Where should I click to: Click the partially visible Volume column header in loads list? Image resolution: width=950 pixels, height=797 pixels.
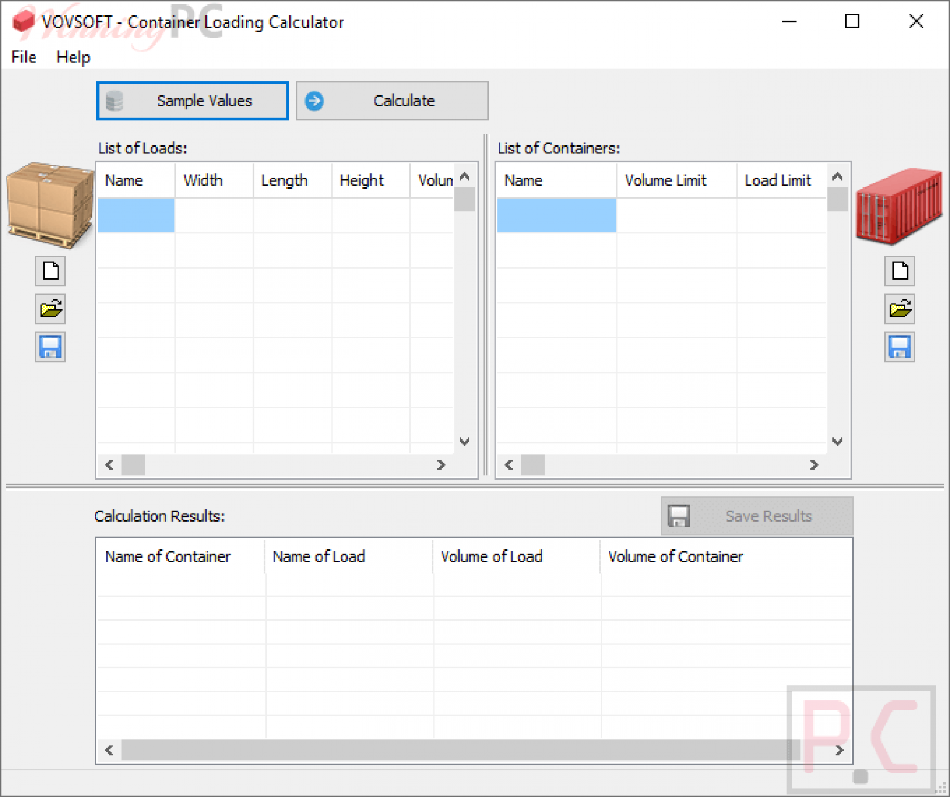pos(432,181)
